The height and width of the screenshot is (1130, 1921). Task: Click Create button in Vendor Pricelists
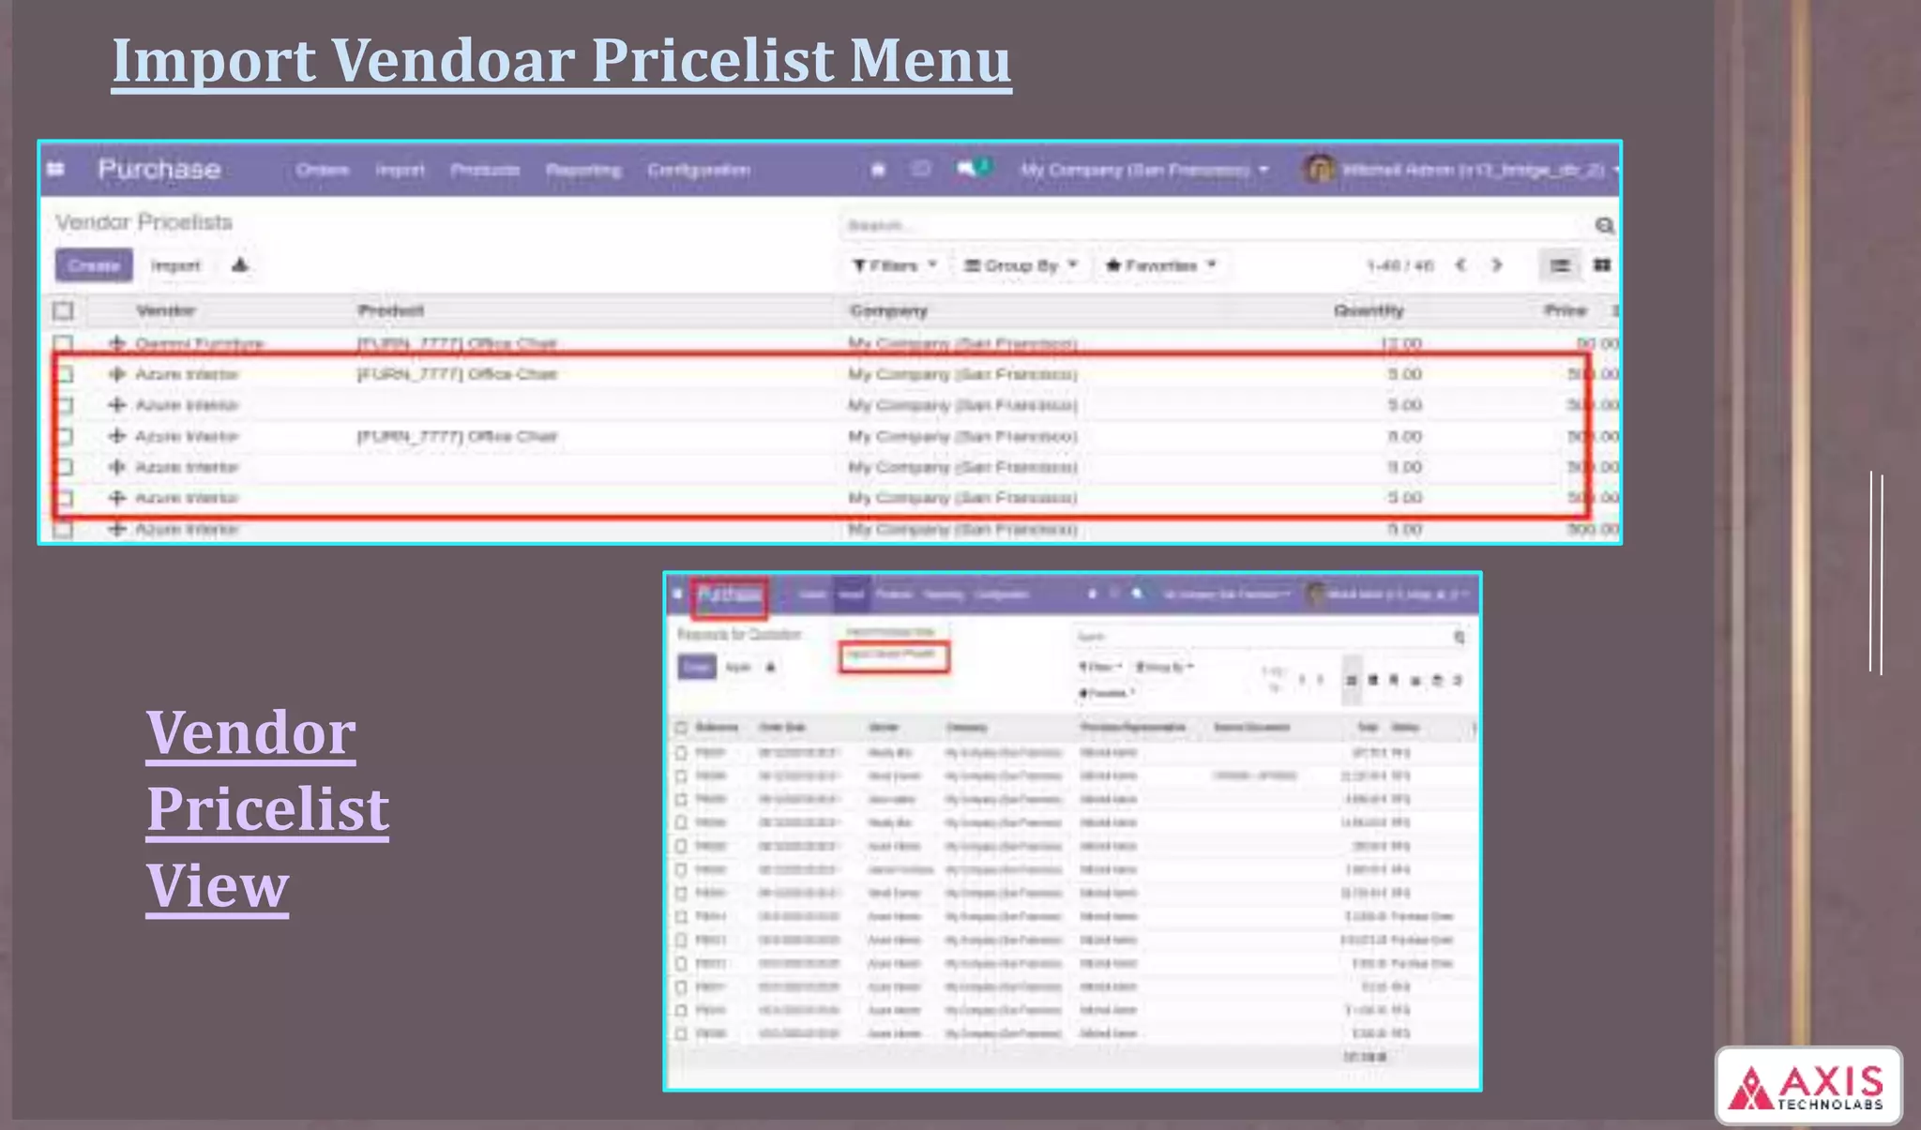[x=94, y=265]
